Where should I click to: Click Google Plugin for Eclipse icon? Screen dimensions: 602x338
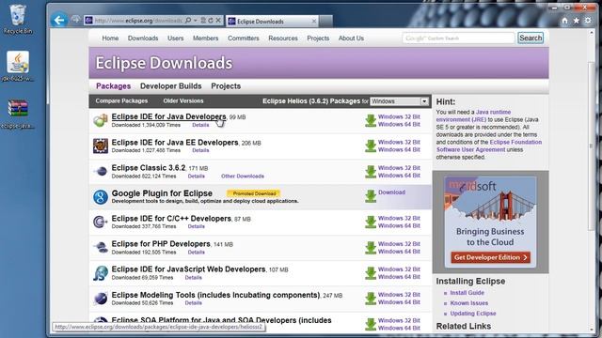coord(101,197)
